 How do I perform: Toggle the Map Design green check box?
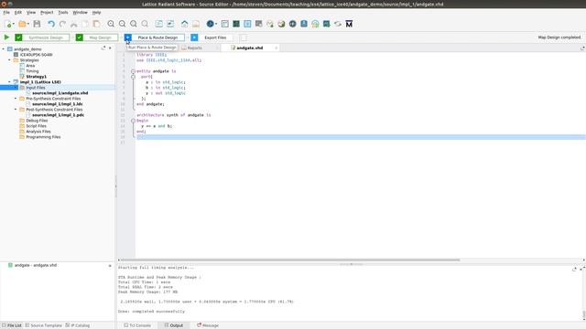pos(80,37)
